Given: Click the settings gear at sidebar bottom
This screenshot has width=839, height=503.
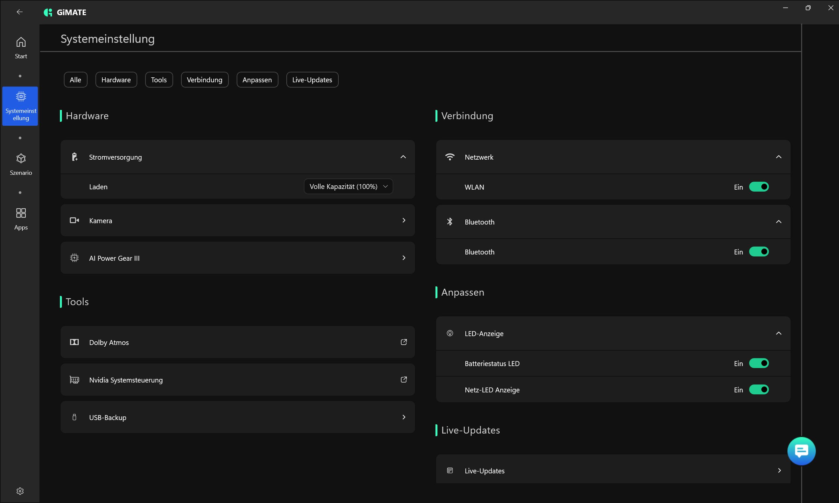Looking at the screenshot, I should (20, 491).
